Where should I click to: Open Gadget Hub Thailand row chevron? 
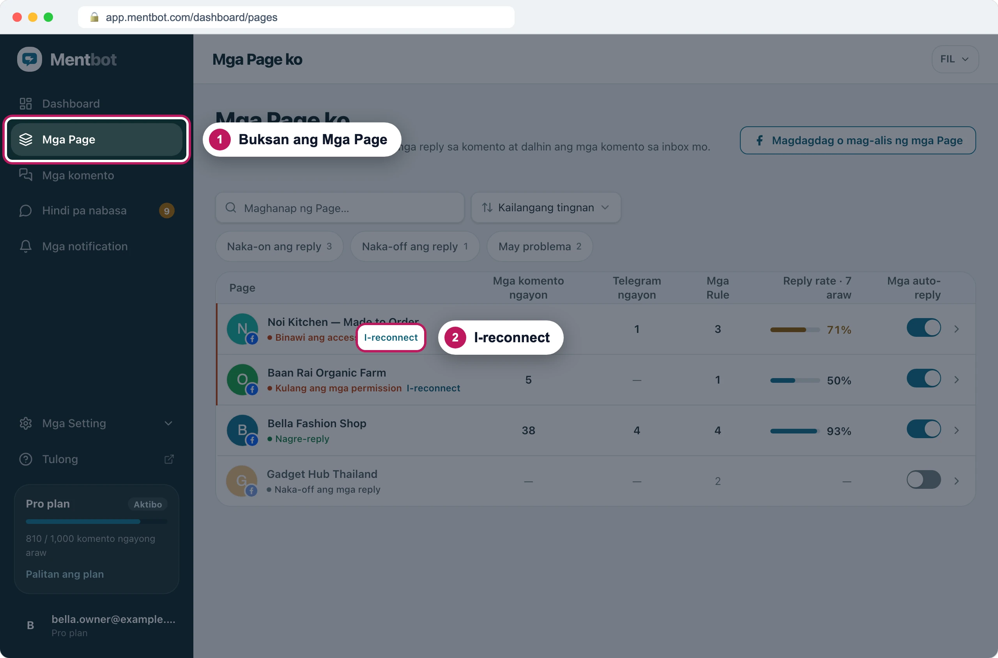[956, 481]
